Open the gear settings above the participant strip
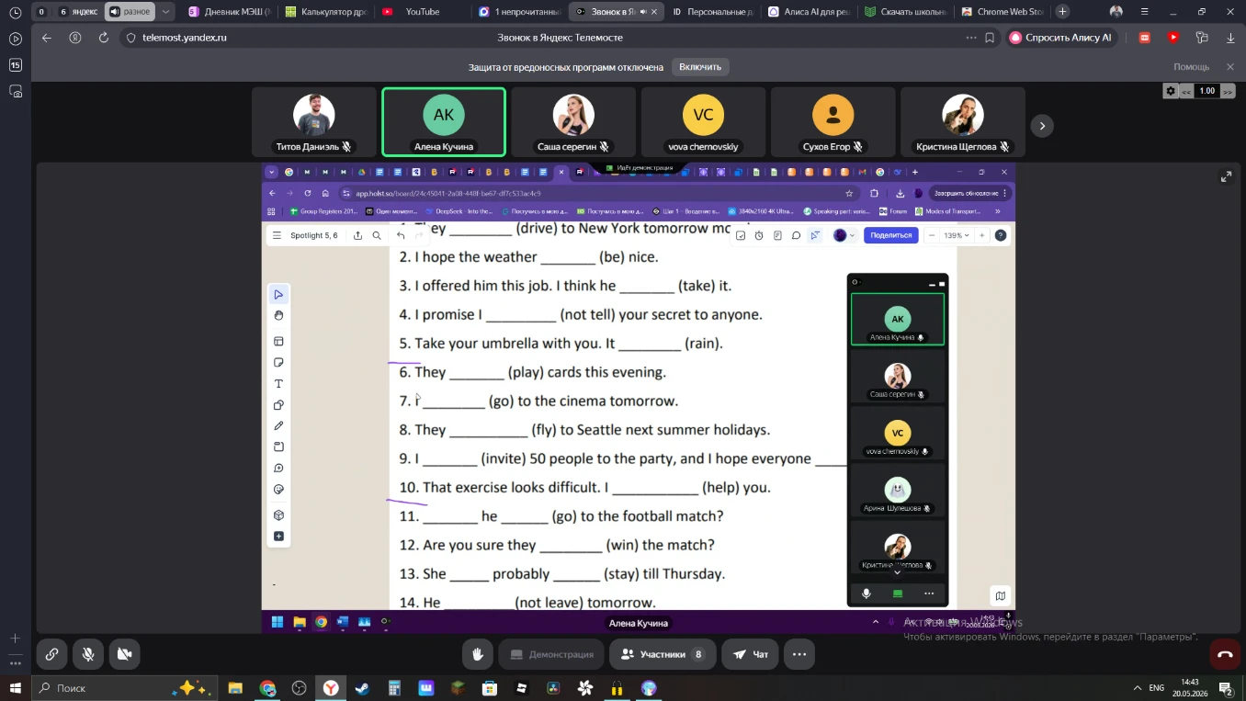Viewport: 1246px width, 701px height. (1170, 91)
